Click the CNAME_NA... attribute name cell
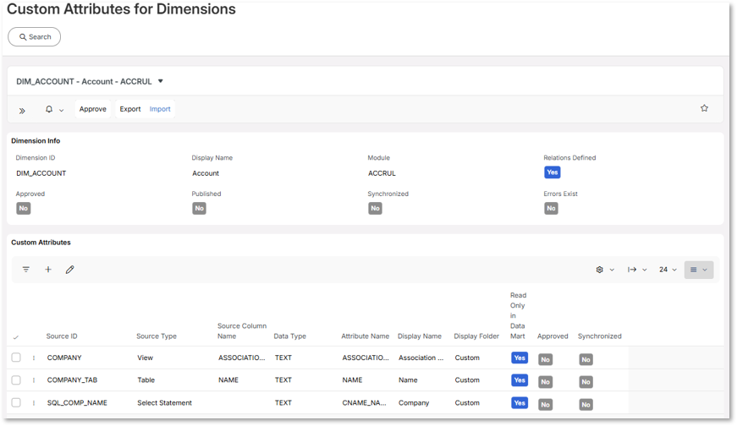The width and height of the screenshot is (737, 426). click(365, 403)
